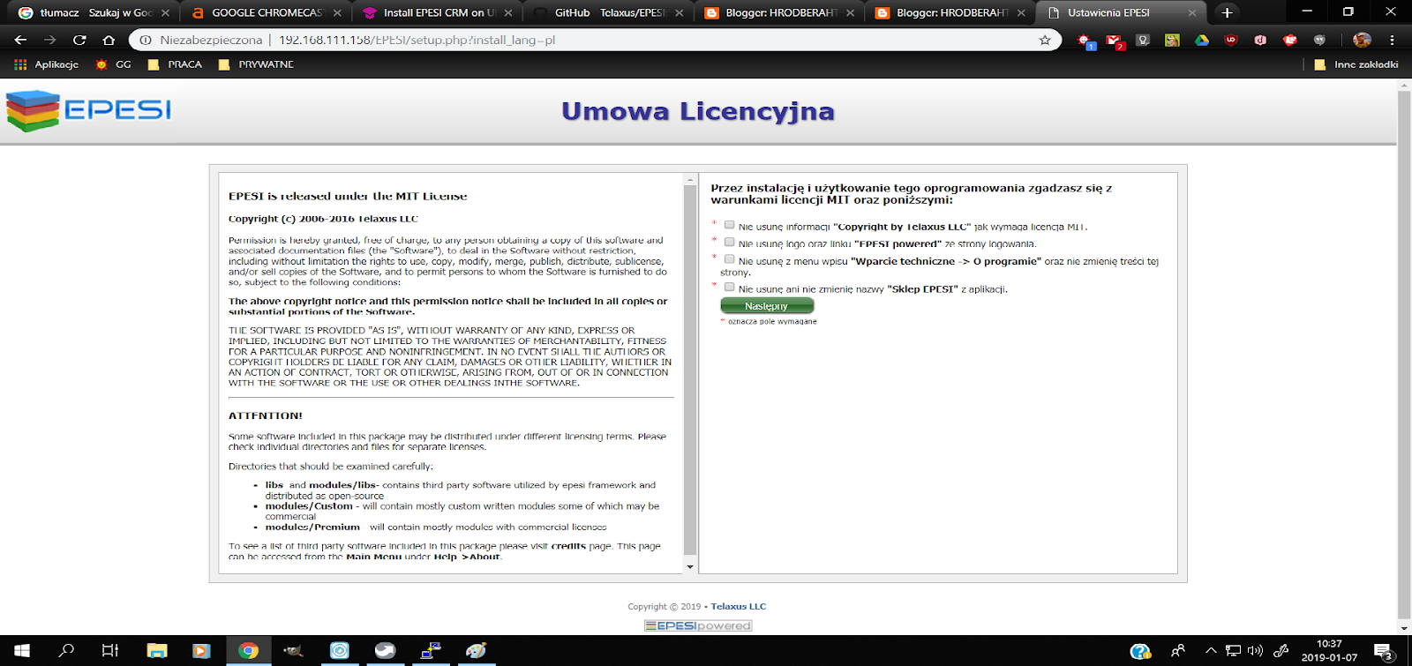Click the 'ATTENTION!' heading in license
Screen dimensions: 1412x666
click(266, 415)
